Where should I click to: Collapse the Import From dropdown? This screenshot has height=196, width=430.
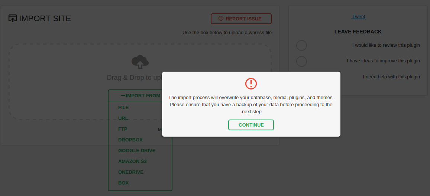coord(140,95)
